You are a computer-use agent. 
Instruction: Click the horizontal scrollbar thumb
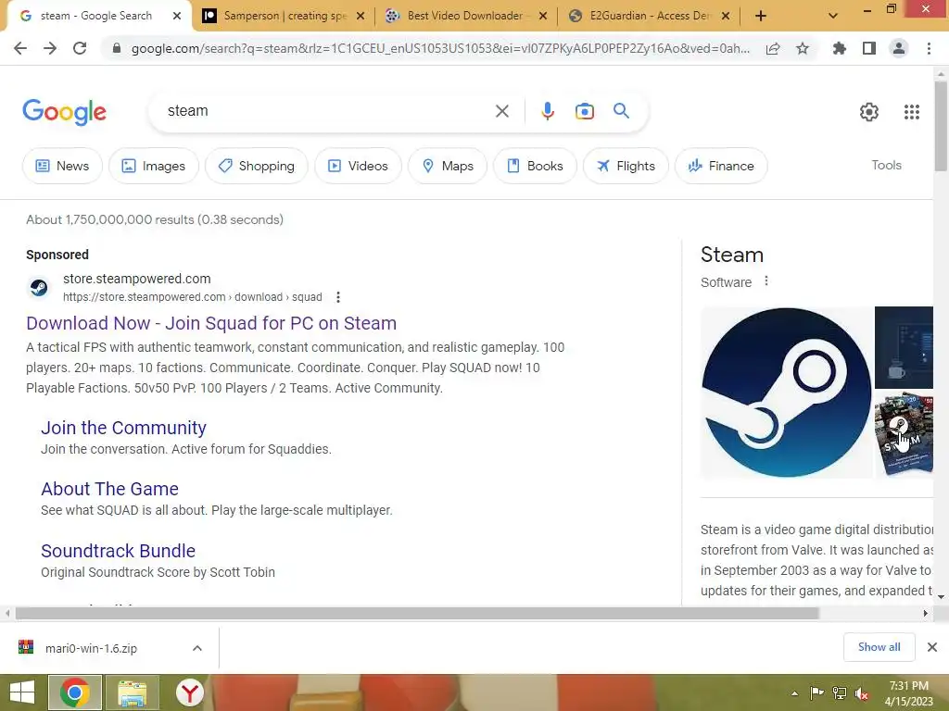point(417,613)
